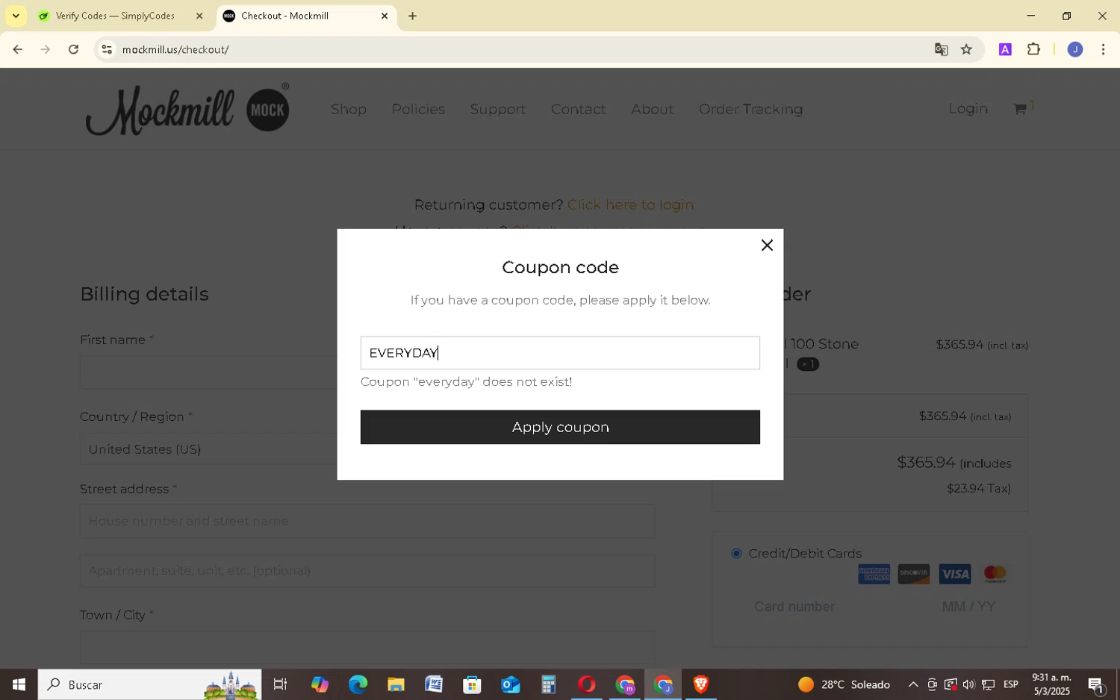Open the translate page icon
Image resolution: width=1120 pixels, height=700 pixels.
pyautogui.click(x=941, y=49)
